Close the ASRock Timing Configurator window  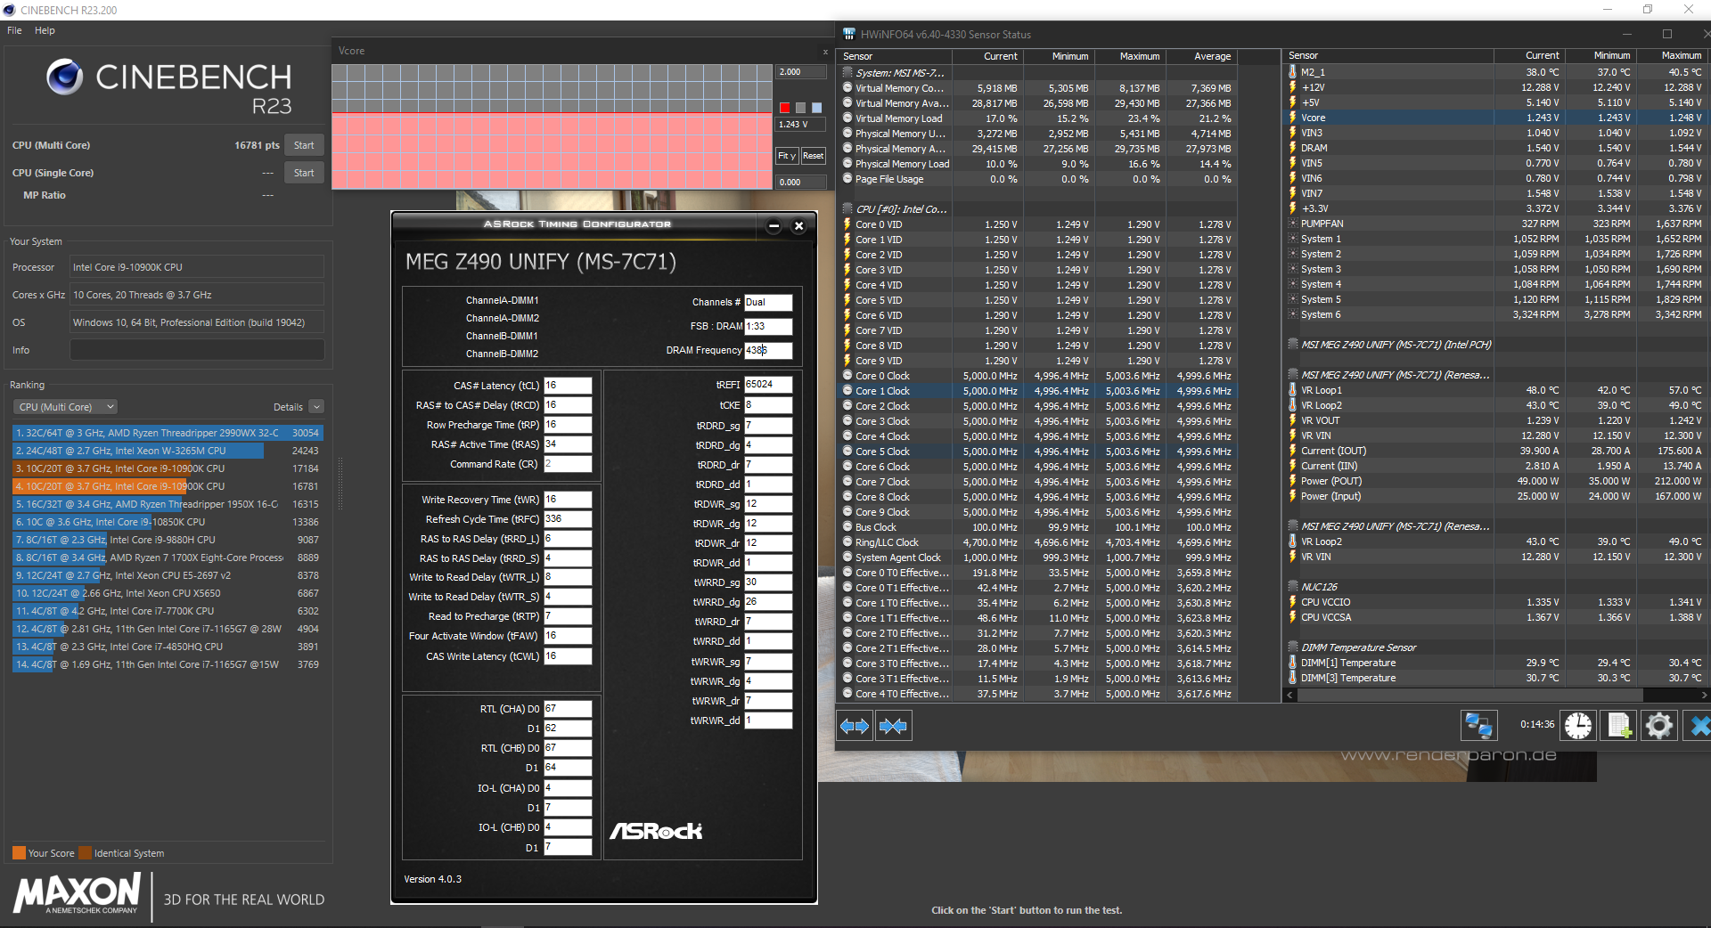798,226
